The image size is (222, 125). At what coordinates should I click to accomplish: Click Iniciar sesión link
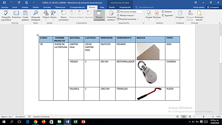(x=199, y=7)
